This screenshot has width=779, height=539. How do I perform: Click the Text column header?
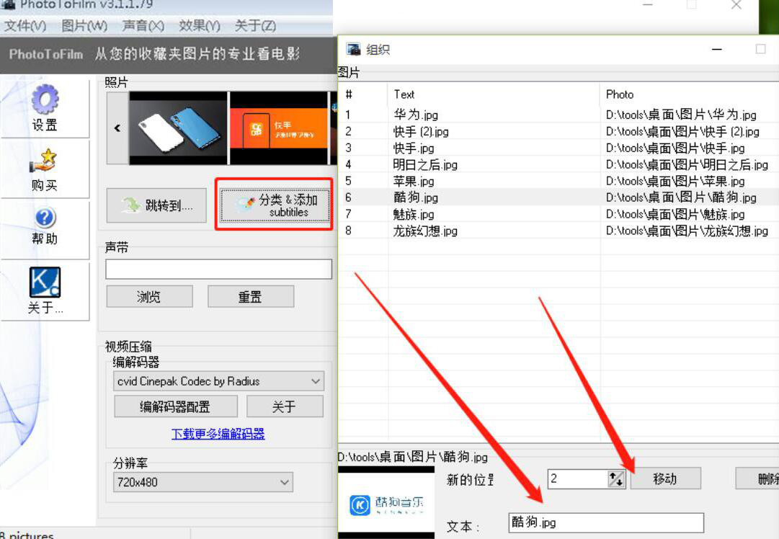pyautogui.click(x=494, y=94)
